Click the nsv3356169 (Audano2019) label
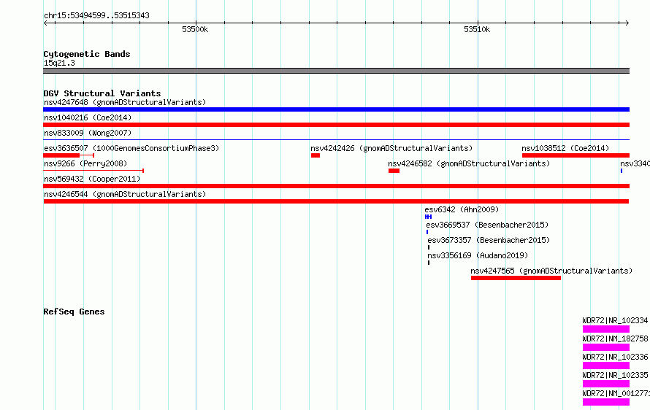This screenshot has height=410, width=650. (478, 255)
